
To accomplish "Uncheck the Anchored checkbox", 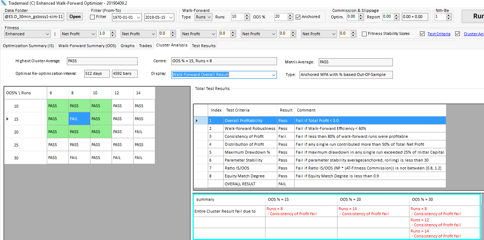I will pyautogui.click(x=298, y=17).
